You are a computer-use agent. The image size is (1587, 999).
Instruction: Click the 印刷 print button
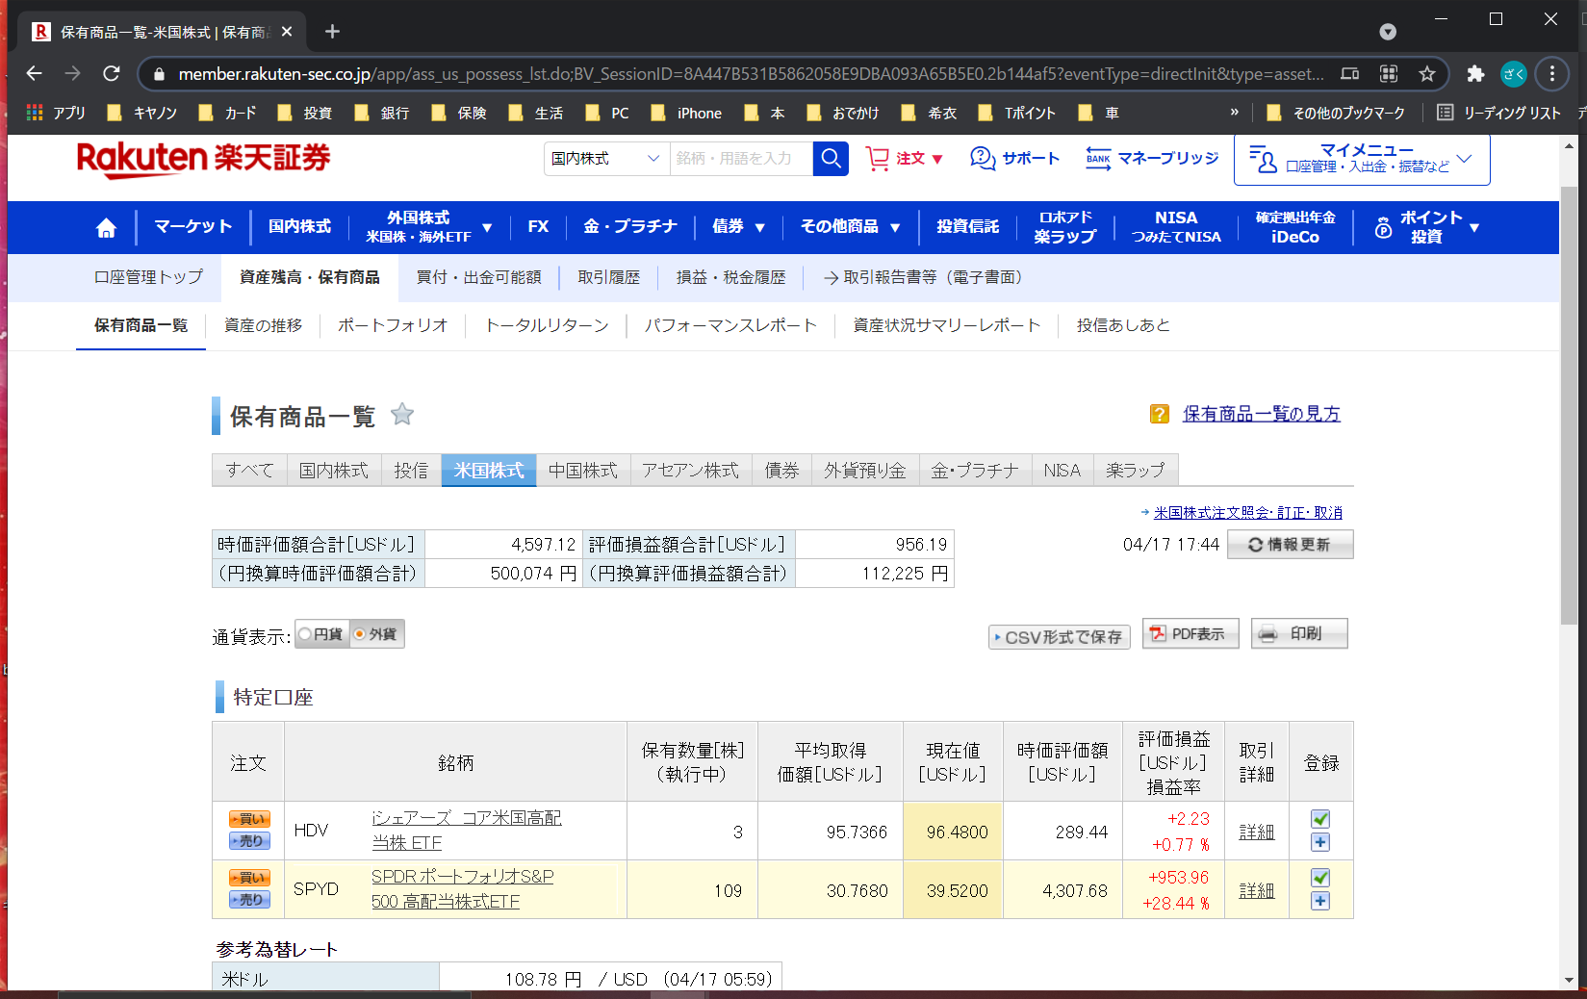coord(1299,633)
